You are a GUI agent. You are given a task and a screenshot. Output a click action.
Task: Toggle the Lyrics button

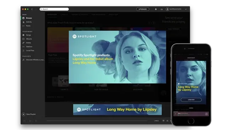[157, 121]
